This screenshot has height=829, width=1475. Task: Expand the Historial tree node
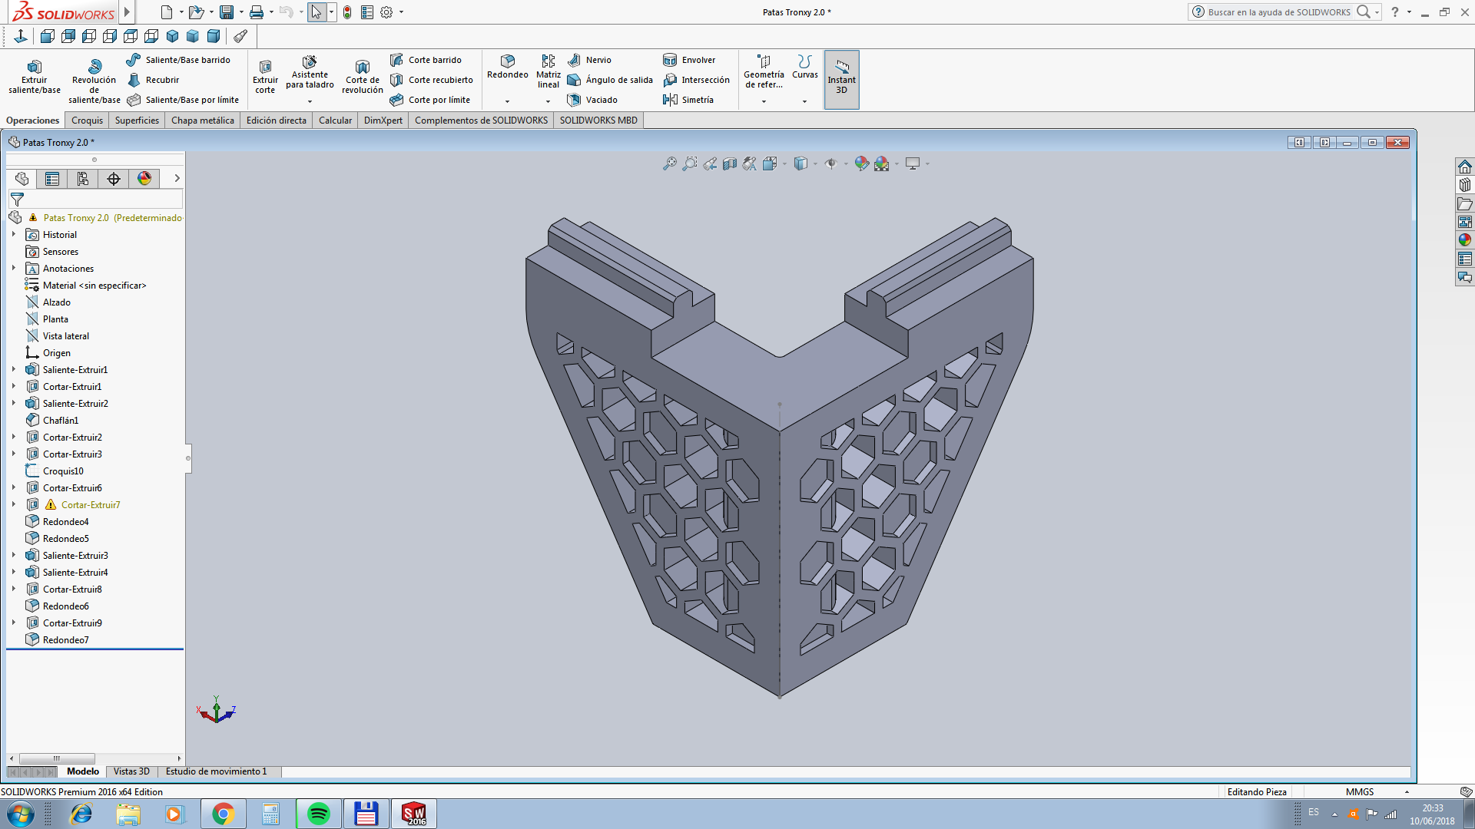pos(14,235)
